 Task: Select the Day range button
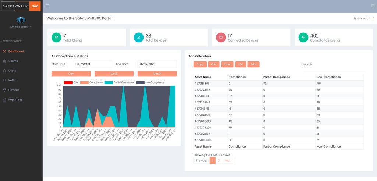click(71, 74)
